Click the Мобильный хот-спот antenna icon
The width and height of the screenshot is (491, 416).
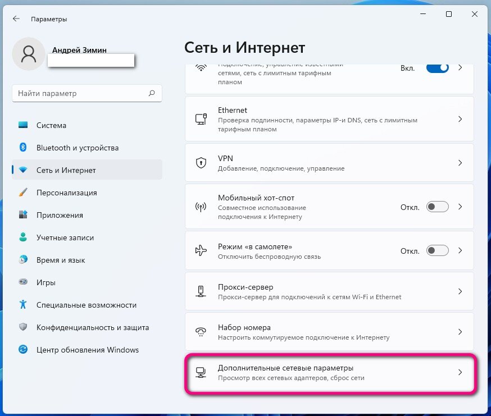(x=201, y=207)
